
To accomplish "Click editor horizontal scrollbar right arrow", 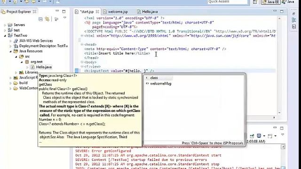I will click(274, 118).
